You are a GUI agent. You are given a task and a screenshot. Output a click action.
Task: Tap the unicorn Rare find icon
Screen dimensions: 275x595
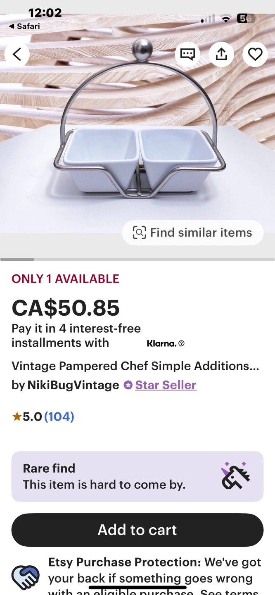pos(236,476)
